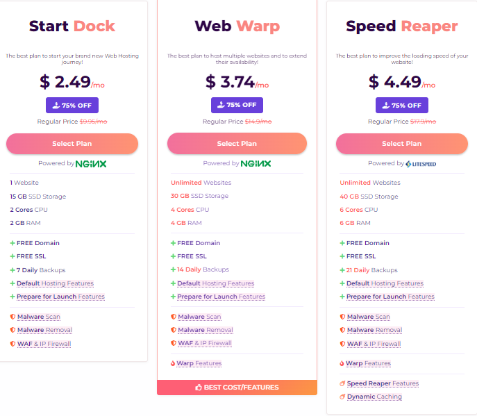This screenshot has width=477, height=416.
Task: Click the plus icon beside Start Dock FREE Domain
Action: click(12, 243)
